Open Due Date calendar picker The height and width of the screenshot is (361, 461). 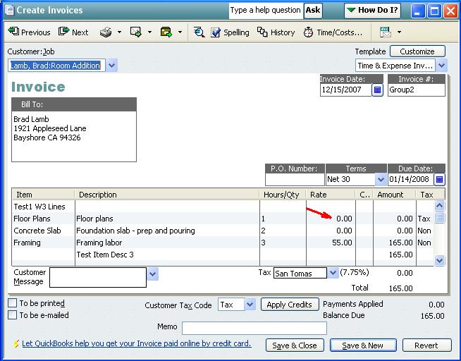(x=440, y=180)
